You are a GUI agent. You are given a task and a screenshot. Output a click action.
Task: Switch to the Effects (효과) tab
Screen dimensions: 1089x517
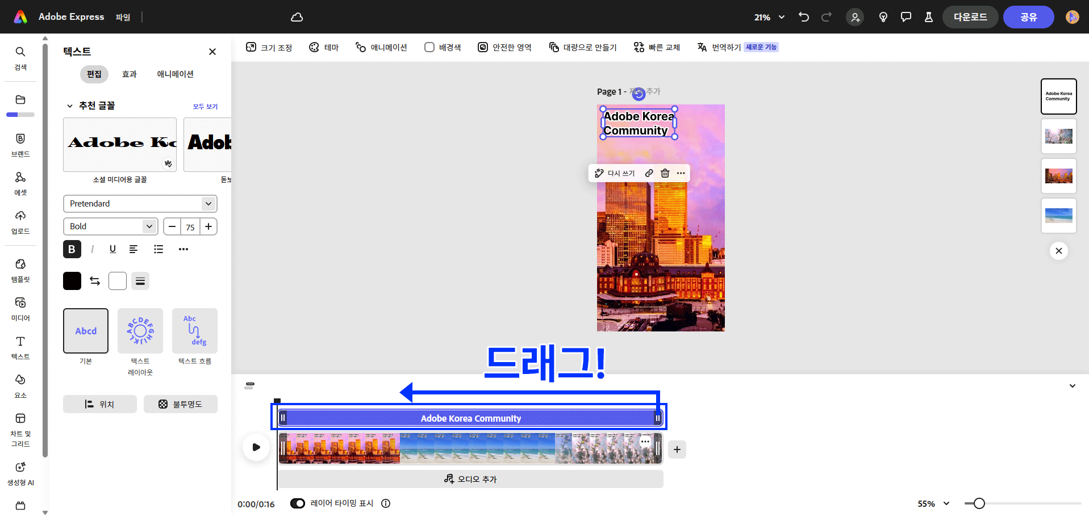click(x=130, y=74)
